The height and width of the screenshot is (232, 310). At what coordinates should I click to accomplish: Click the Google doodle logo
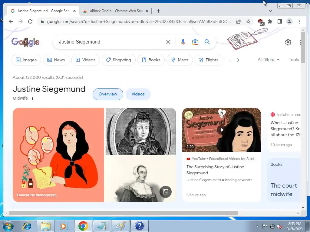click(25, 42)
